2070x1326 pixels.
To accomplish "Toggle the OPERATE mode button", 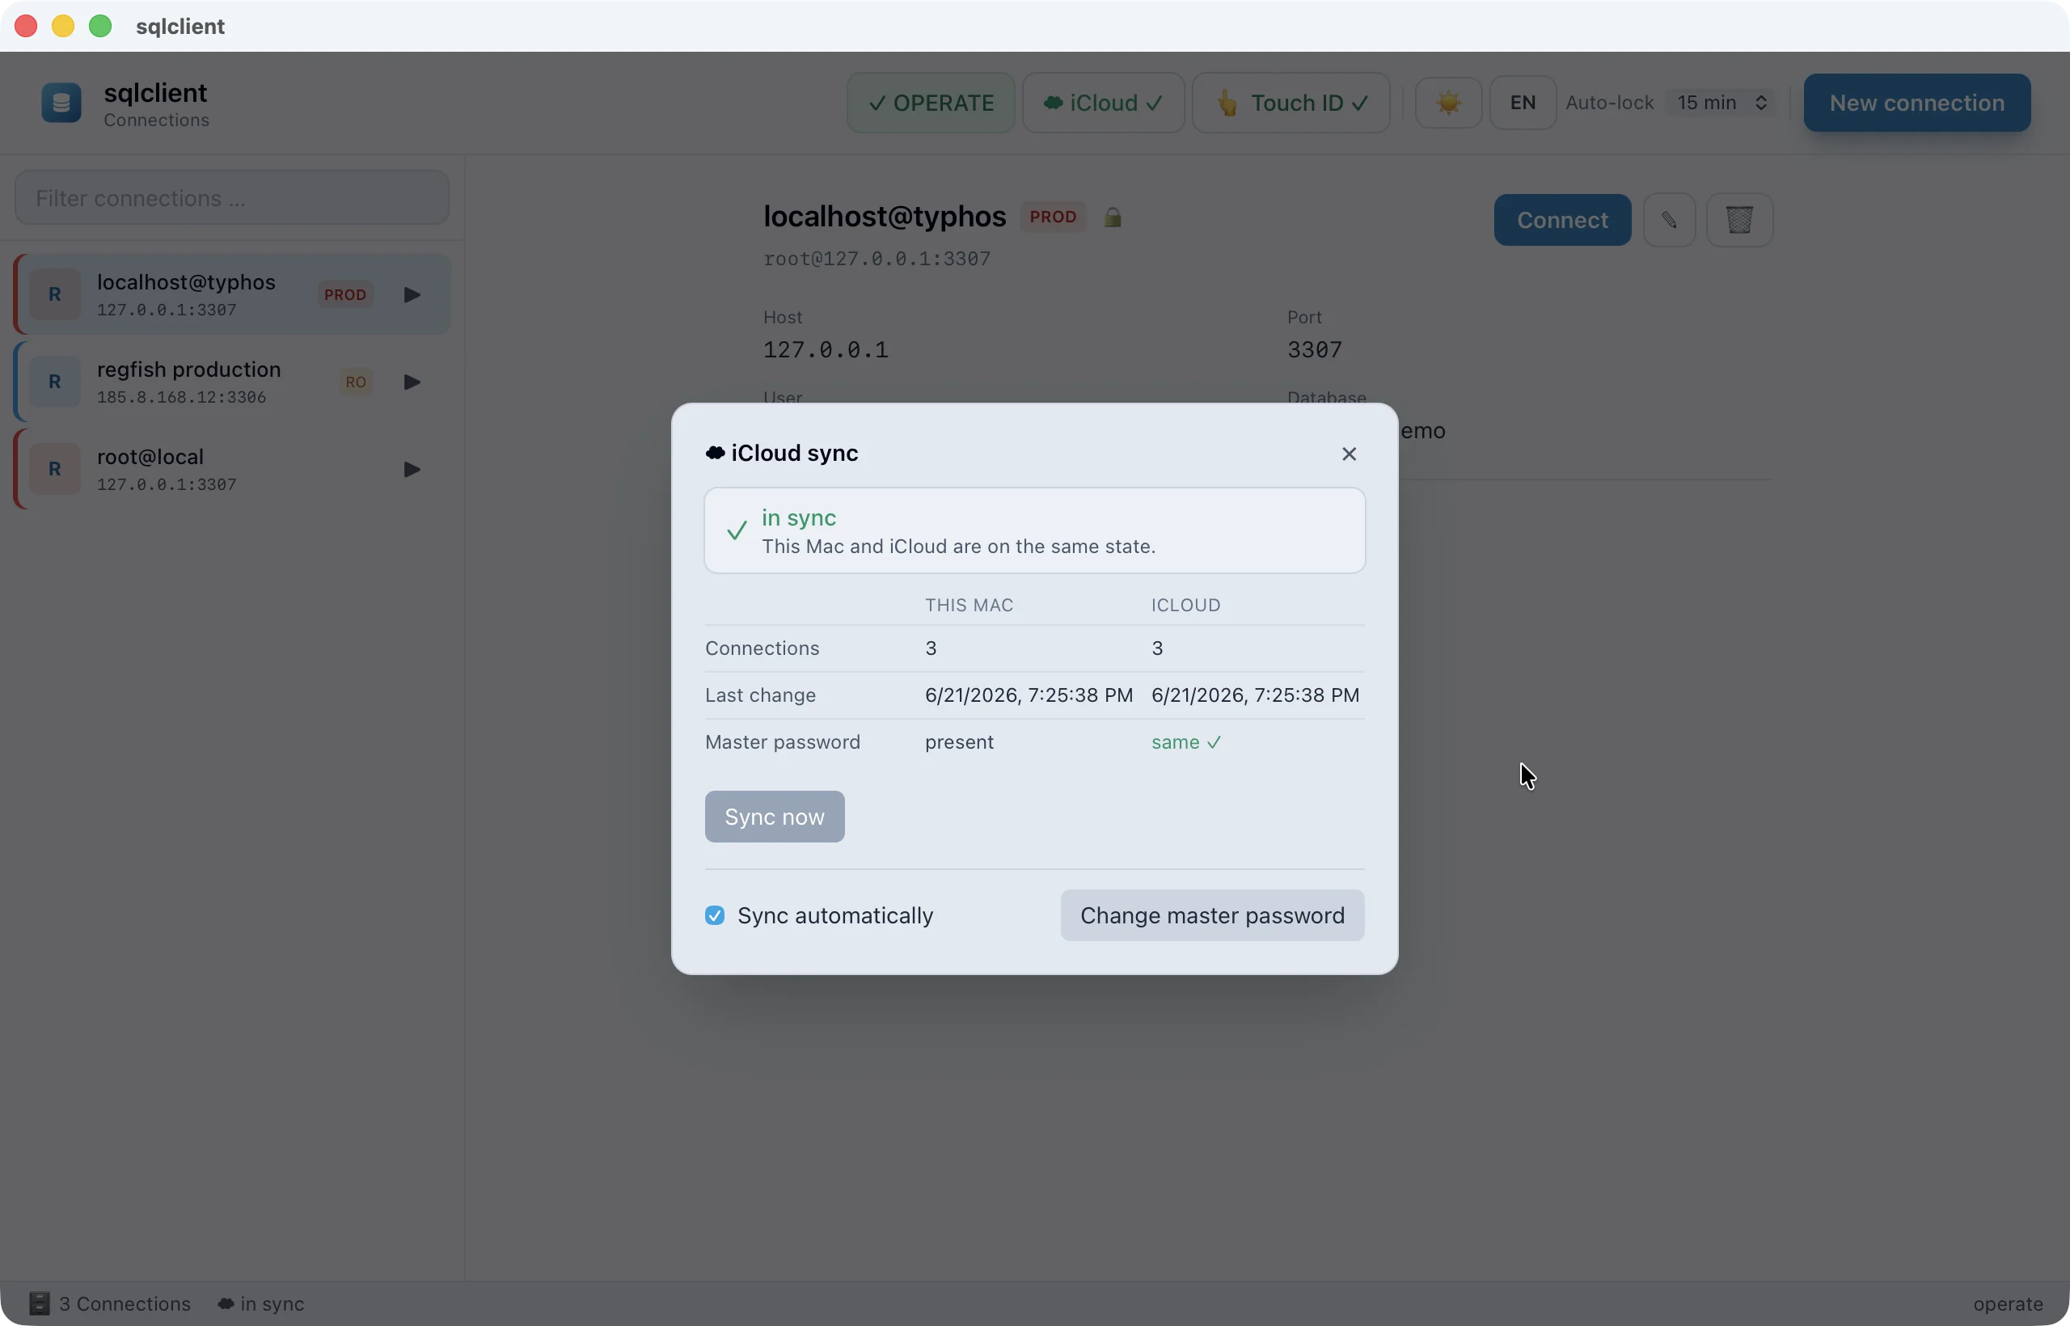I will pyautogui.click(x=931, y=103).
